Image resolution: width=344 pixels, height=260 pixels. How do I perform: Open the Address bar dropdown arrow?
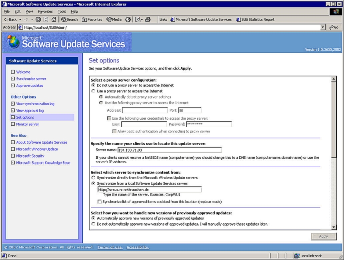point(323,28)
